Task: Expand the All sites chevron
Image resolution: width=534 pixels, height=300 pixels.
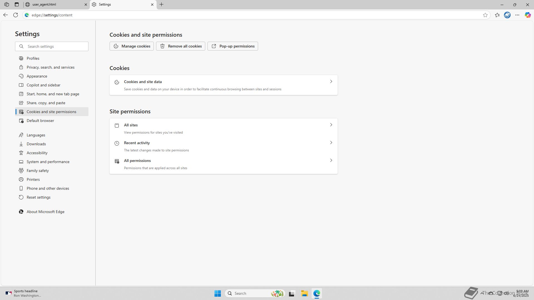Action: 331,125
